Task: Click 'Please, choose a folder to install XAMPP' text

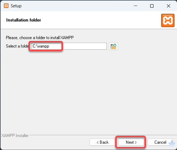Action: coord(40,37)
